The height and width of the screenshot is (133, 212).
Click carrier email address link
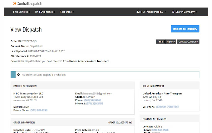point(98,93)
